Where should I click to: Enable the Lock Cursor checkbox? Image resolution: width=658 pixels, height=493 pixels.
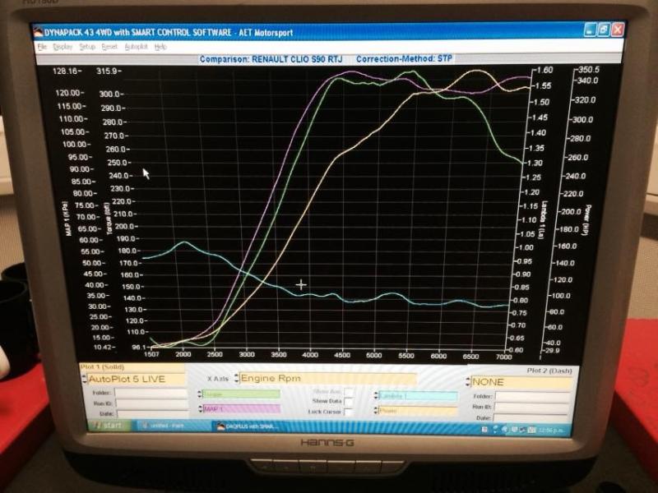348,412
